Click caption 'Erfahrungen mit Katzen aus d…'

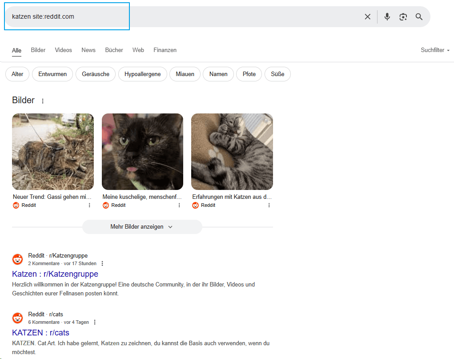point(232,197)
